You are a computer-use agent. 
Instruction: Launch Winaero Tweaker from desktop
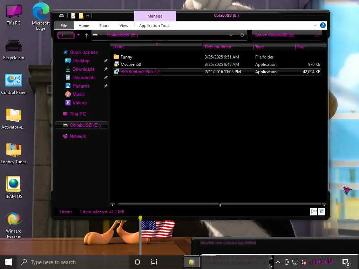tap(14, 225)
